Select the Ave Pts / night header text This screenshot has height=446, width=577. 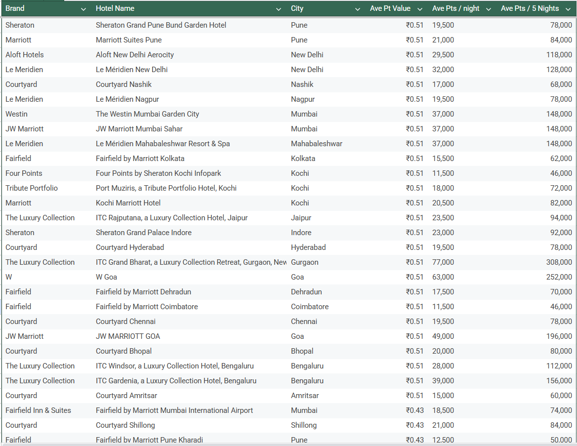point(455,8)
